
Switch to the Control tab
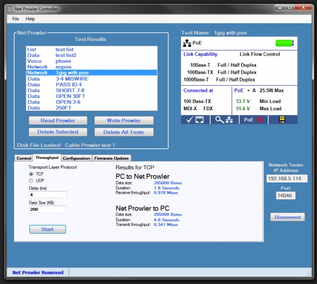point(24,158)
